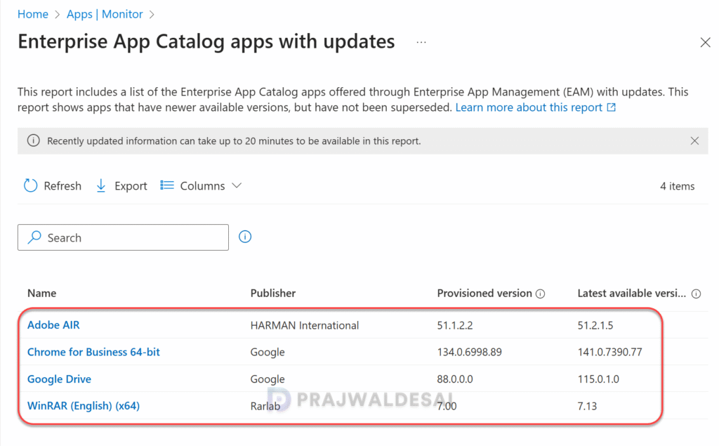Select Rarlab publisher cell
The height and width of the screenshot is (446, 719).
265,406
